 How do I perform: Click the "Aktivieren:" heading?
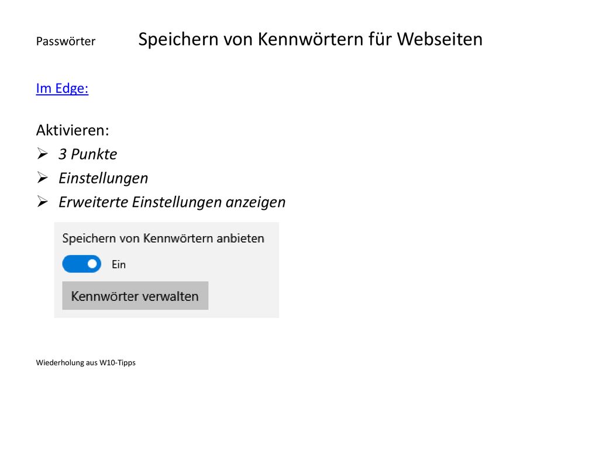click(73, 130)
